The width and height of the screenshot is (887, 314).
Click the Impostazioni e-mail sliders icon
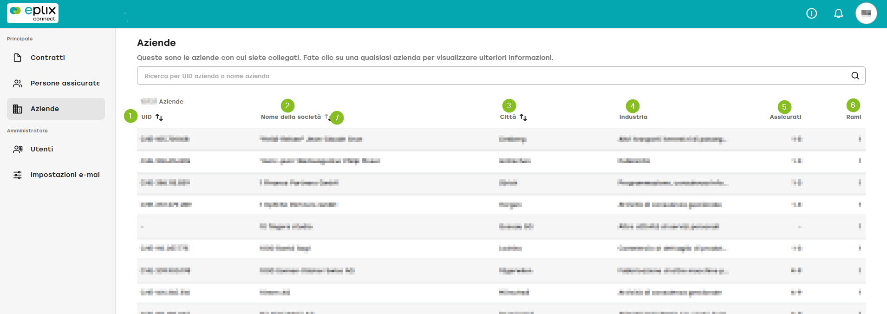(18, 175)
